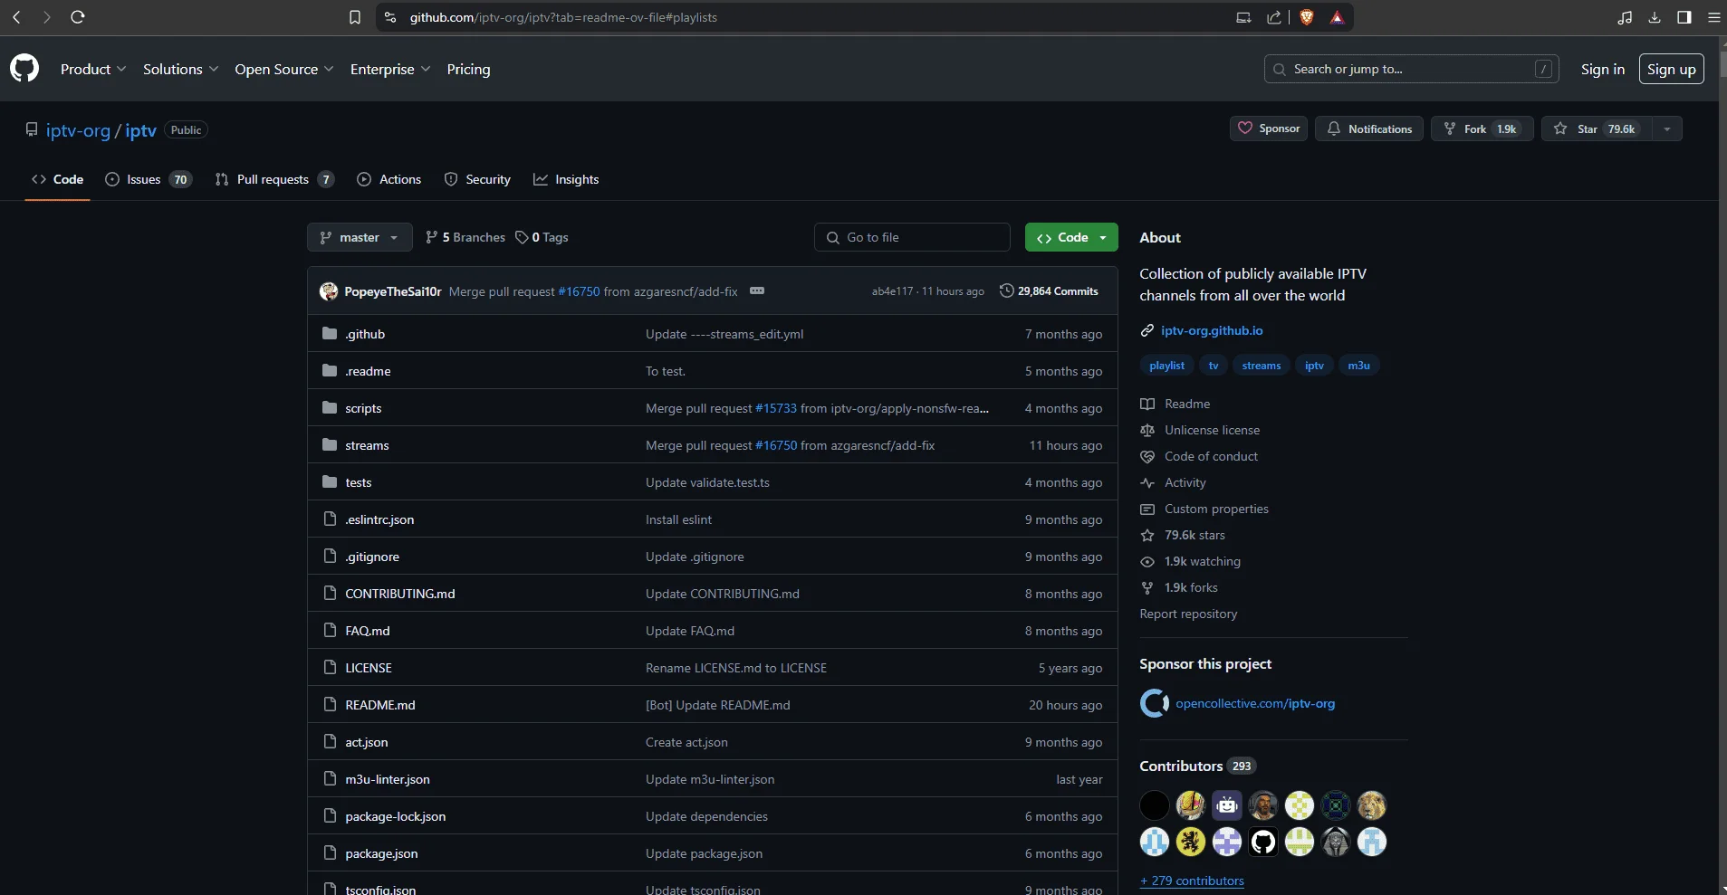Open the CONTRIBUTING.md file
This screenshot has width=1727, height=895.
(400, 594)
